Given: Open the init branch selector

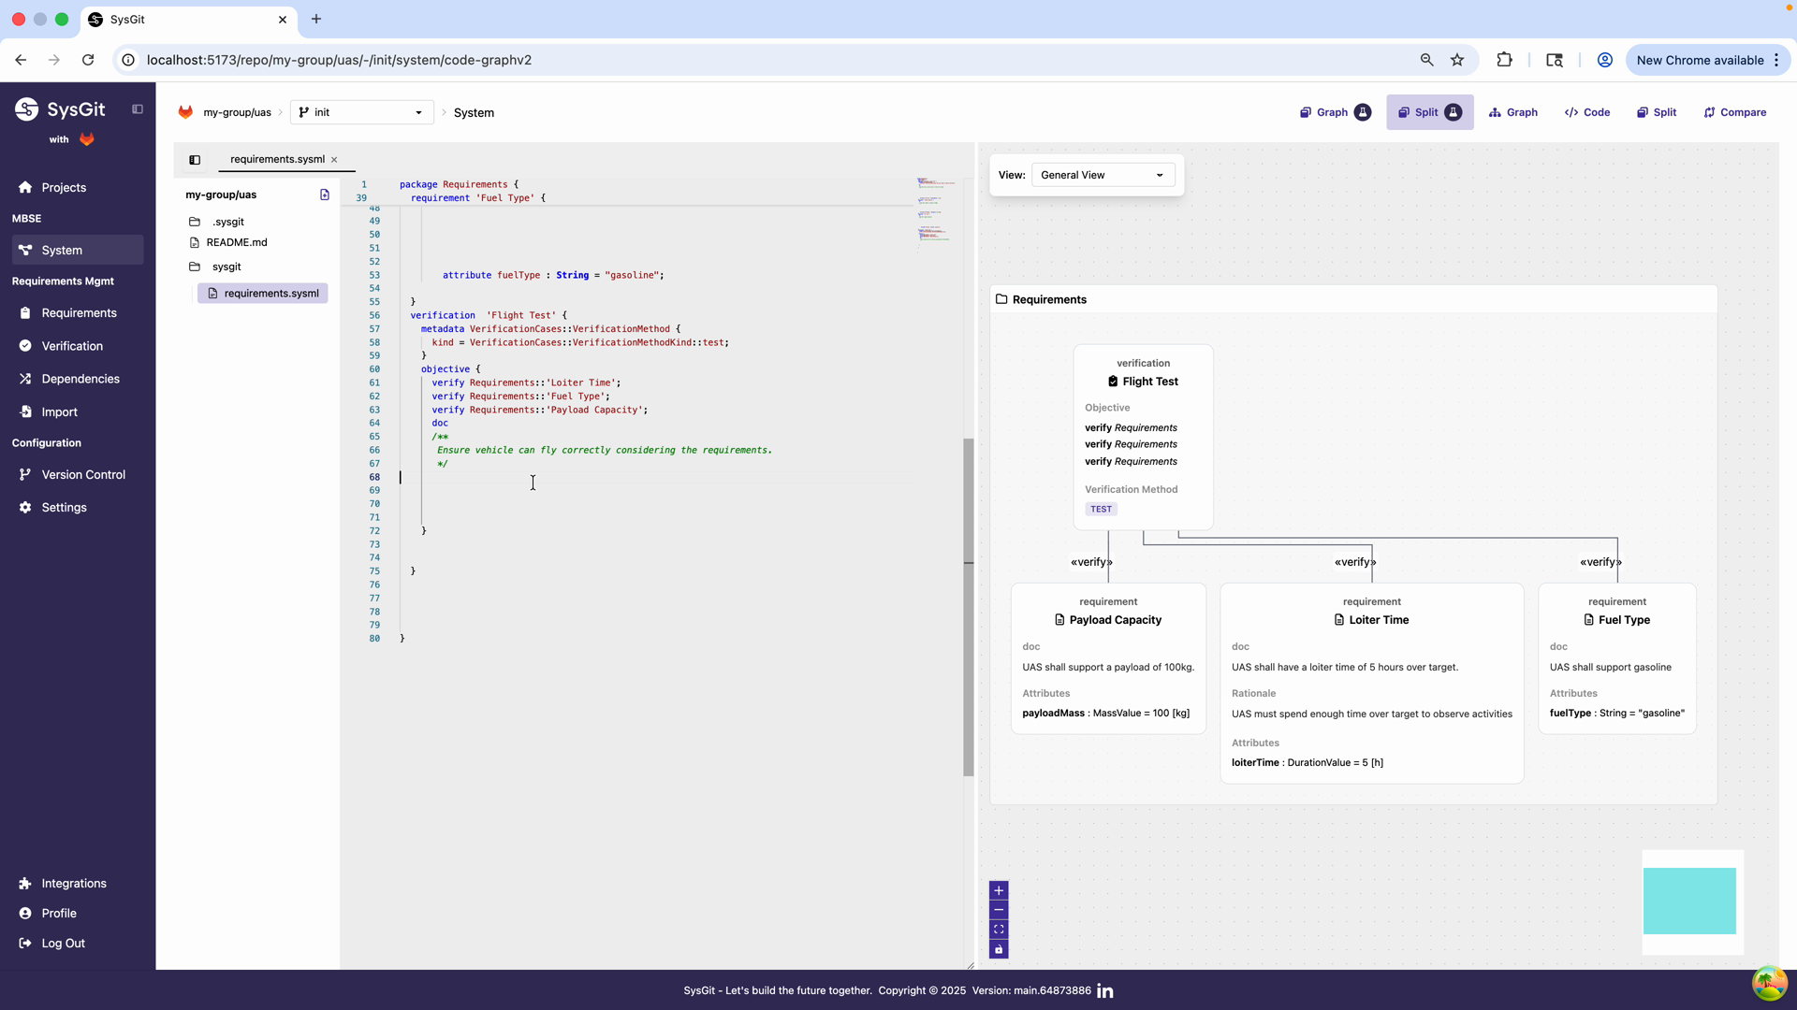Looking at the screenshot, I should 360,112.
